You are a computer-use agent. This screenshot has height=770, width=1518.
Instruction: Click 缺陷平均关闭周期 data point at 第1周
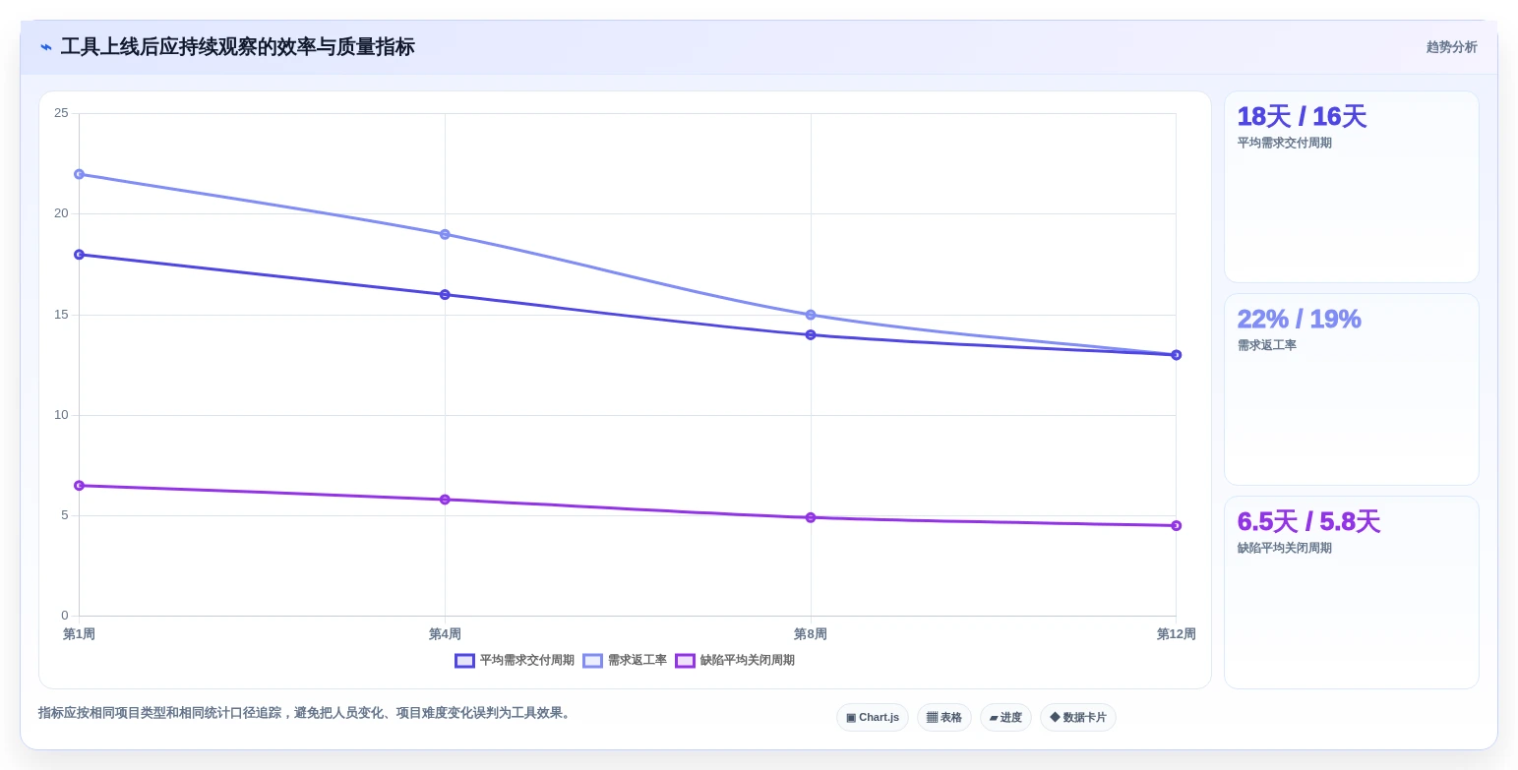(80, 486)
